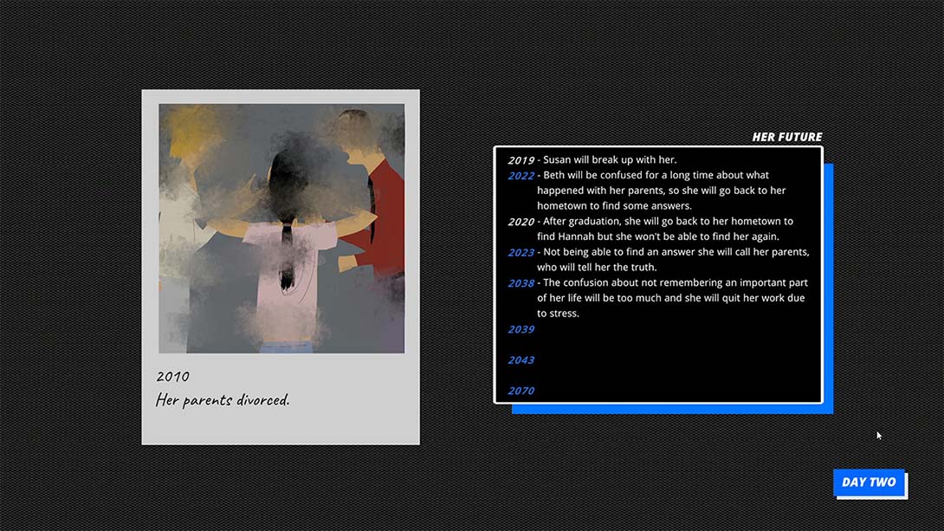
Task: Select the blue 2022 year label
Action: pyautogui.click(x=520, y=176)
